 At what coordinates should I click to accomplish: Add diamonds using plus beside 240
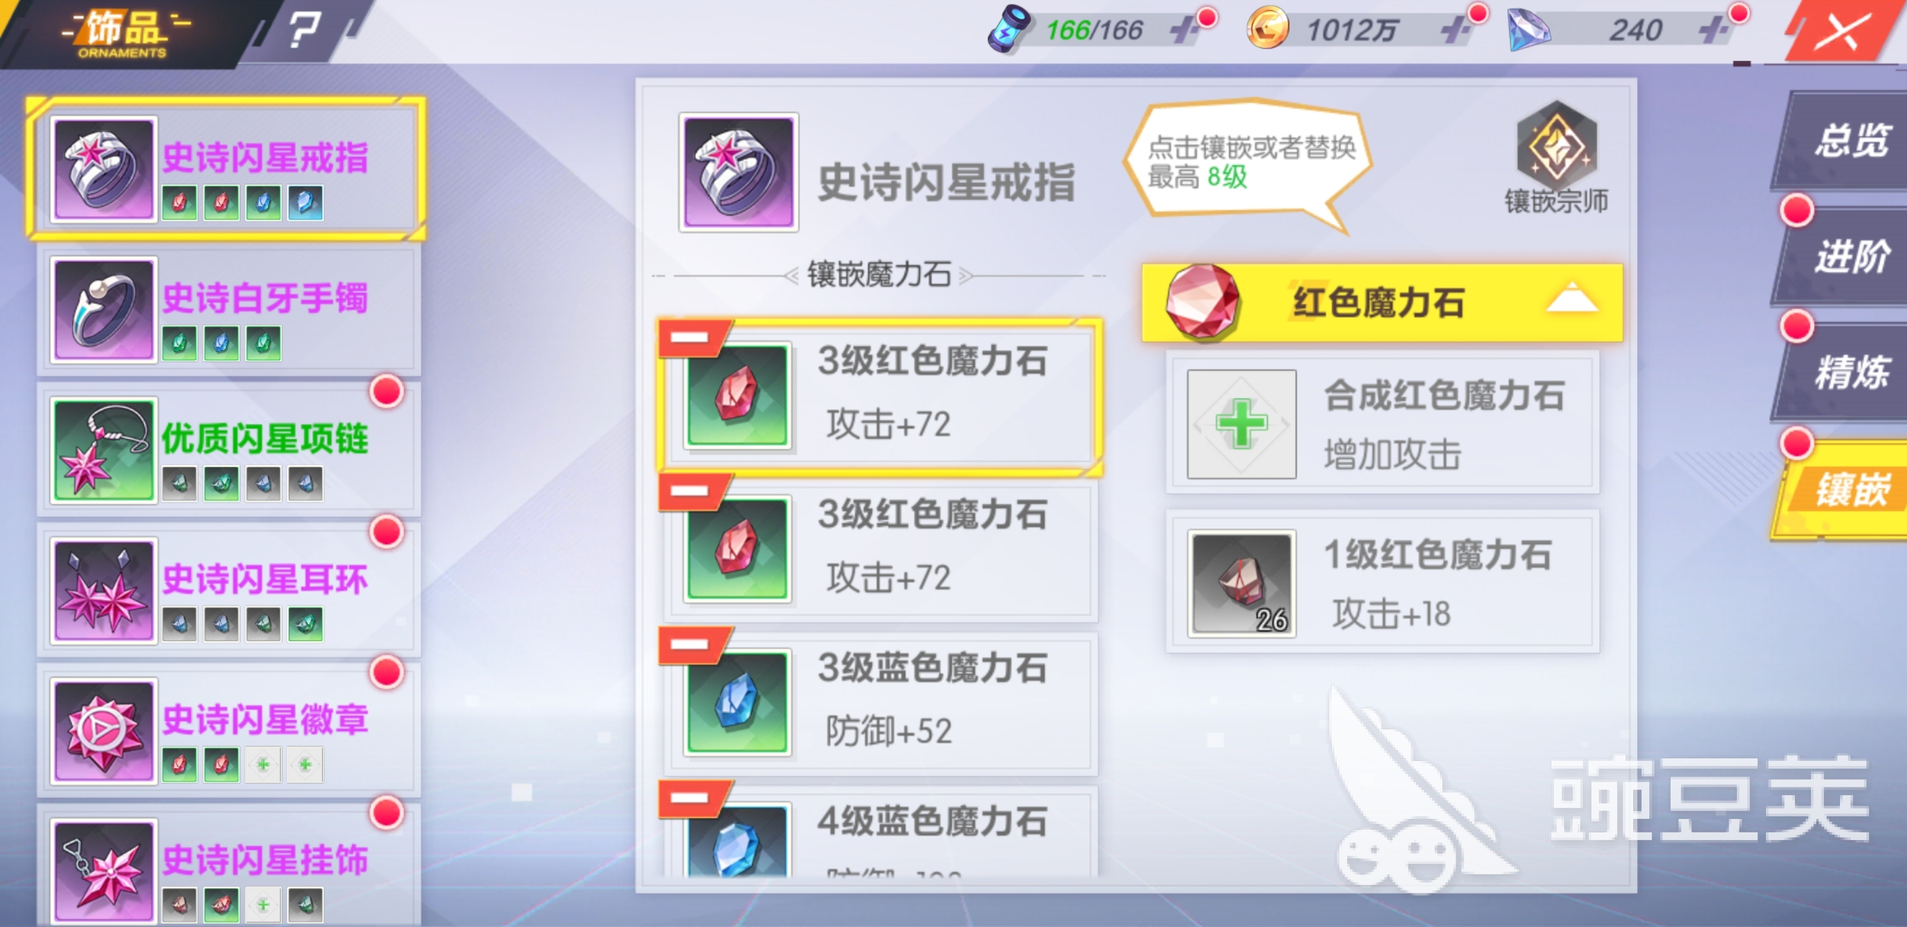coord(1713,31)
